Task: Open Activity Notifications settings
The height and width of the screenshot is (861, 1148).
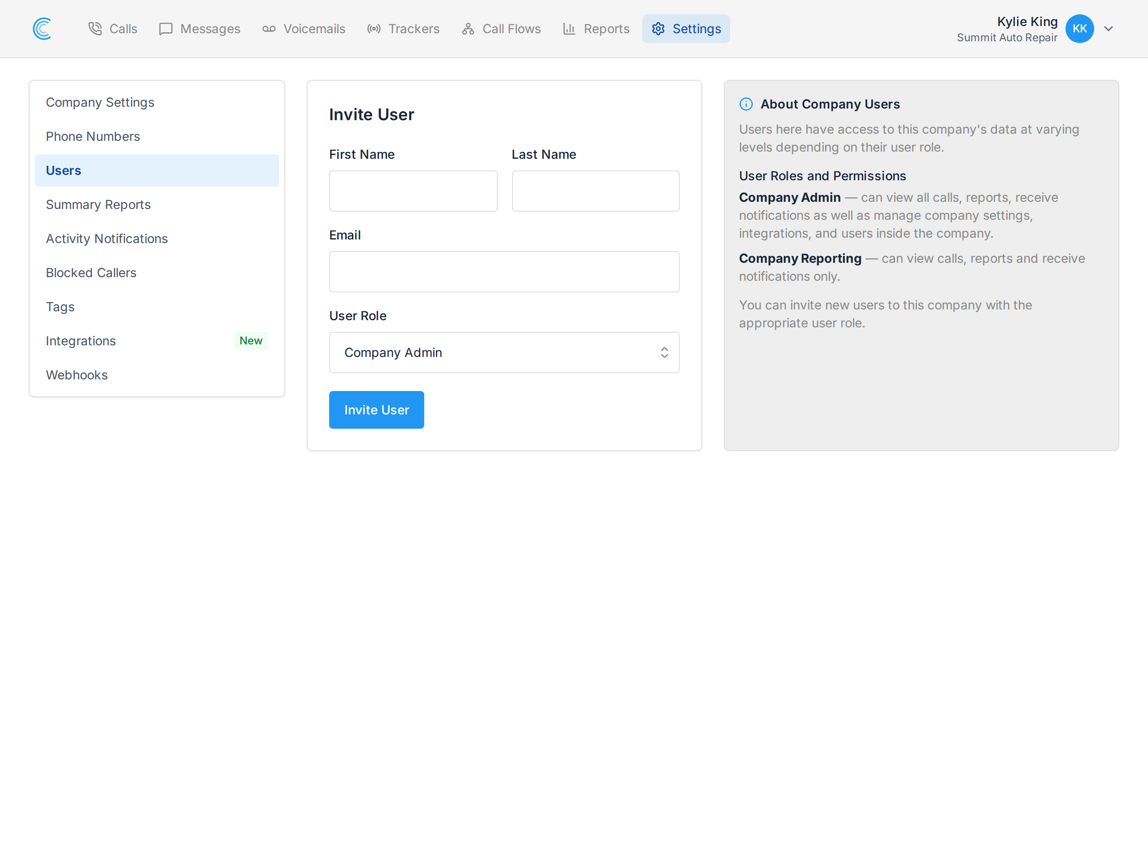Action: pos(157,239)
